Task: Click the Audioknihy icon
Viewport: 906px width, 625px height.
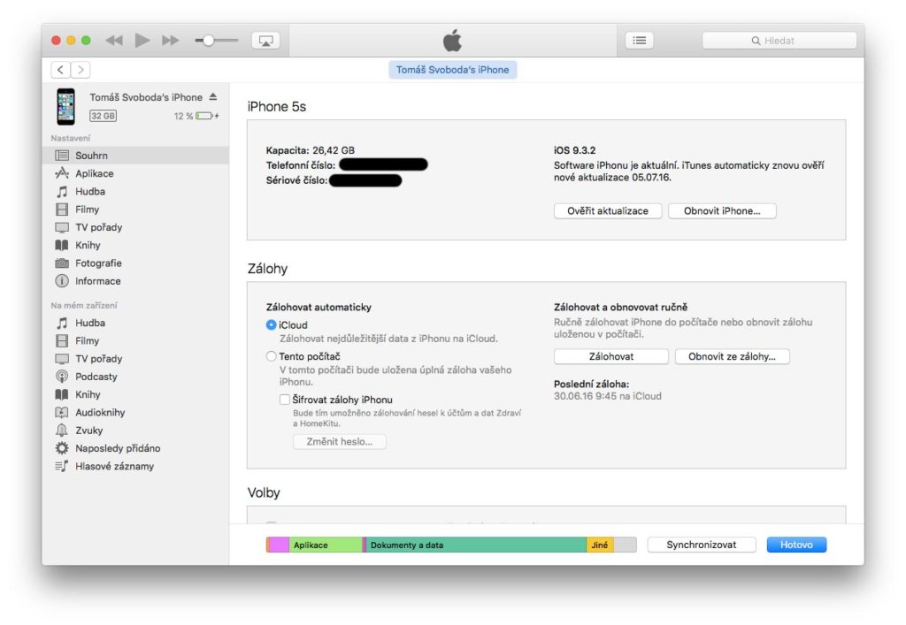Action: [62, 412]
